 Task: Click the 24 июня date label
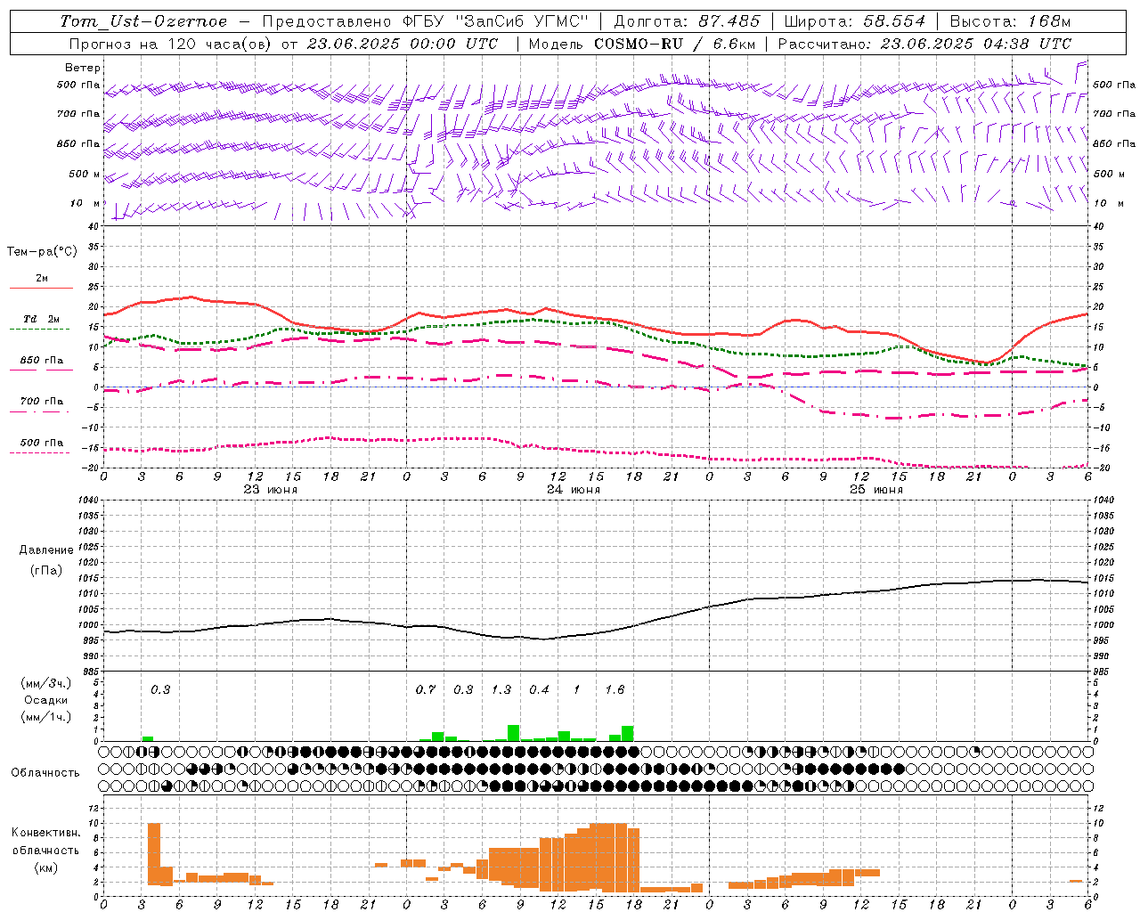click(x=573, y=490)
